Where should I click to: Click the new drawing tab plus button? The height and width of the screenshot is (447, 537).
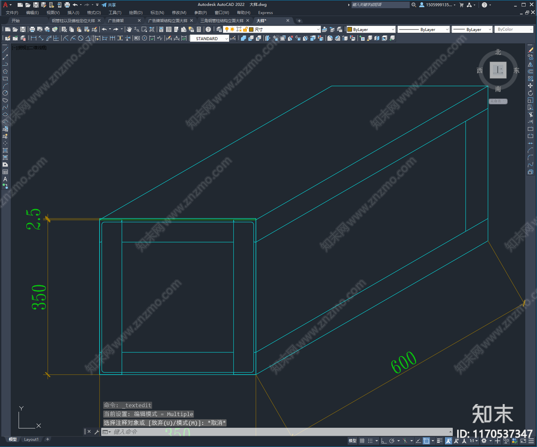coord(299,21)
